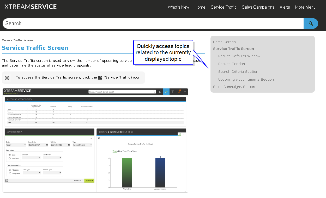Click the home icon in embedded toolbar

pos(160,92)
